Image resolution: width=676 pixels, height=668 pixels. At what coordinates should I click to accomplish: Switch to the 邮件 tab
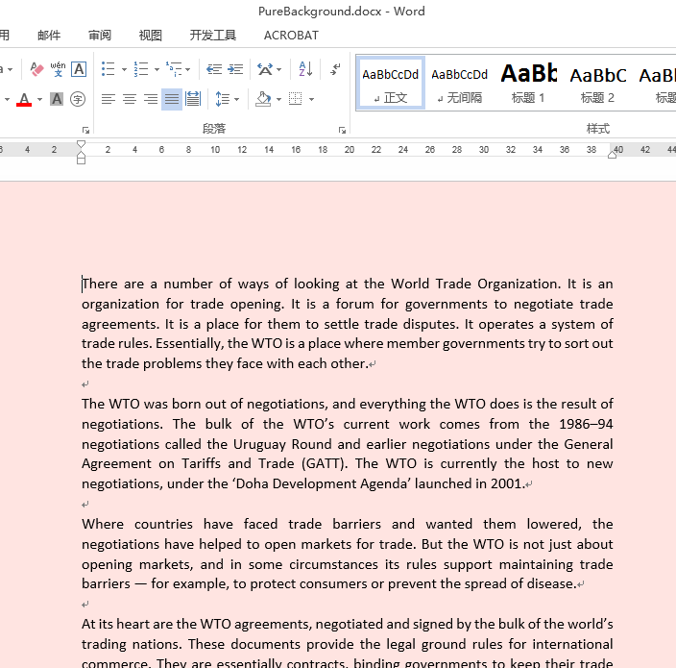[x=49, y=35]
